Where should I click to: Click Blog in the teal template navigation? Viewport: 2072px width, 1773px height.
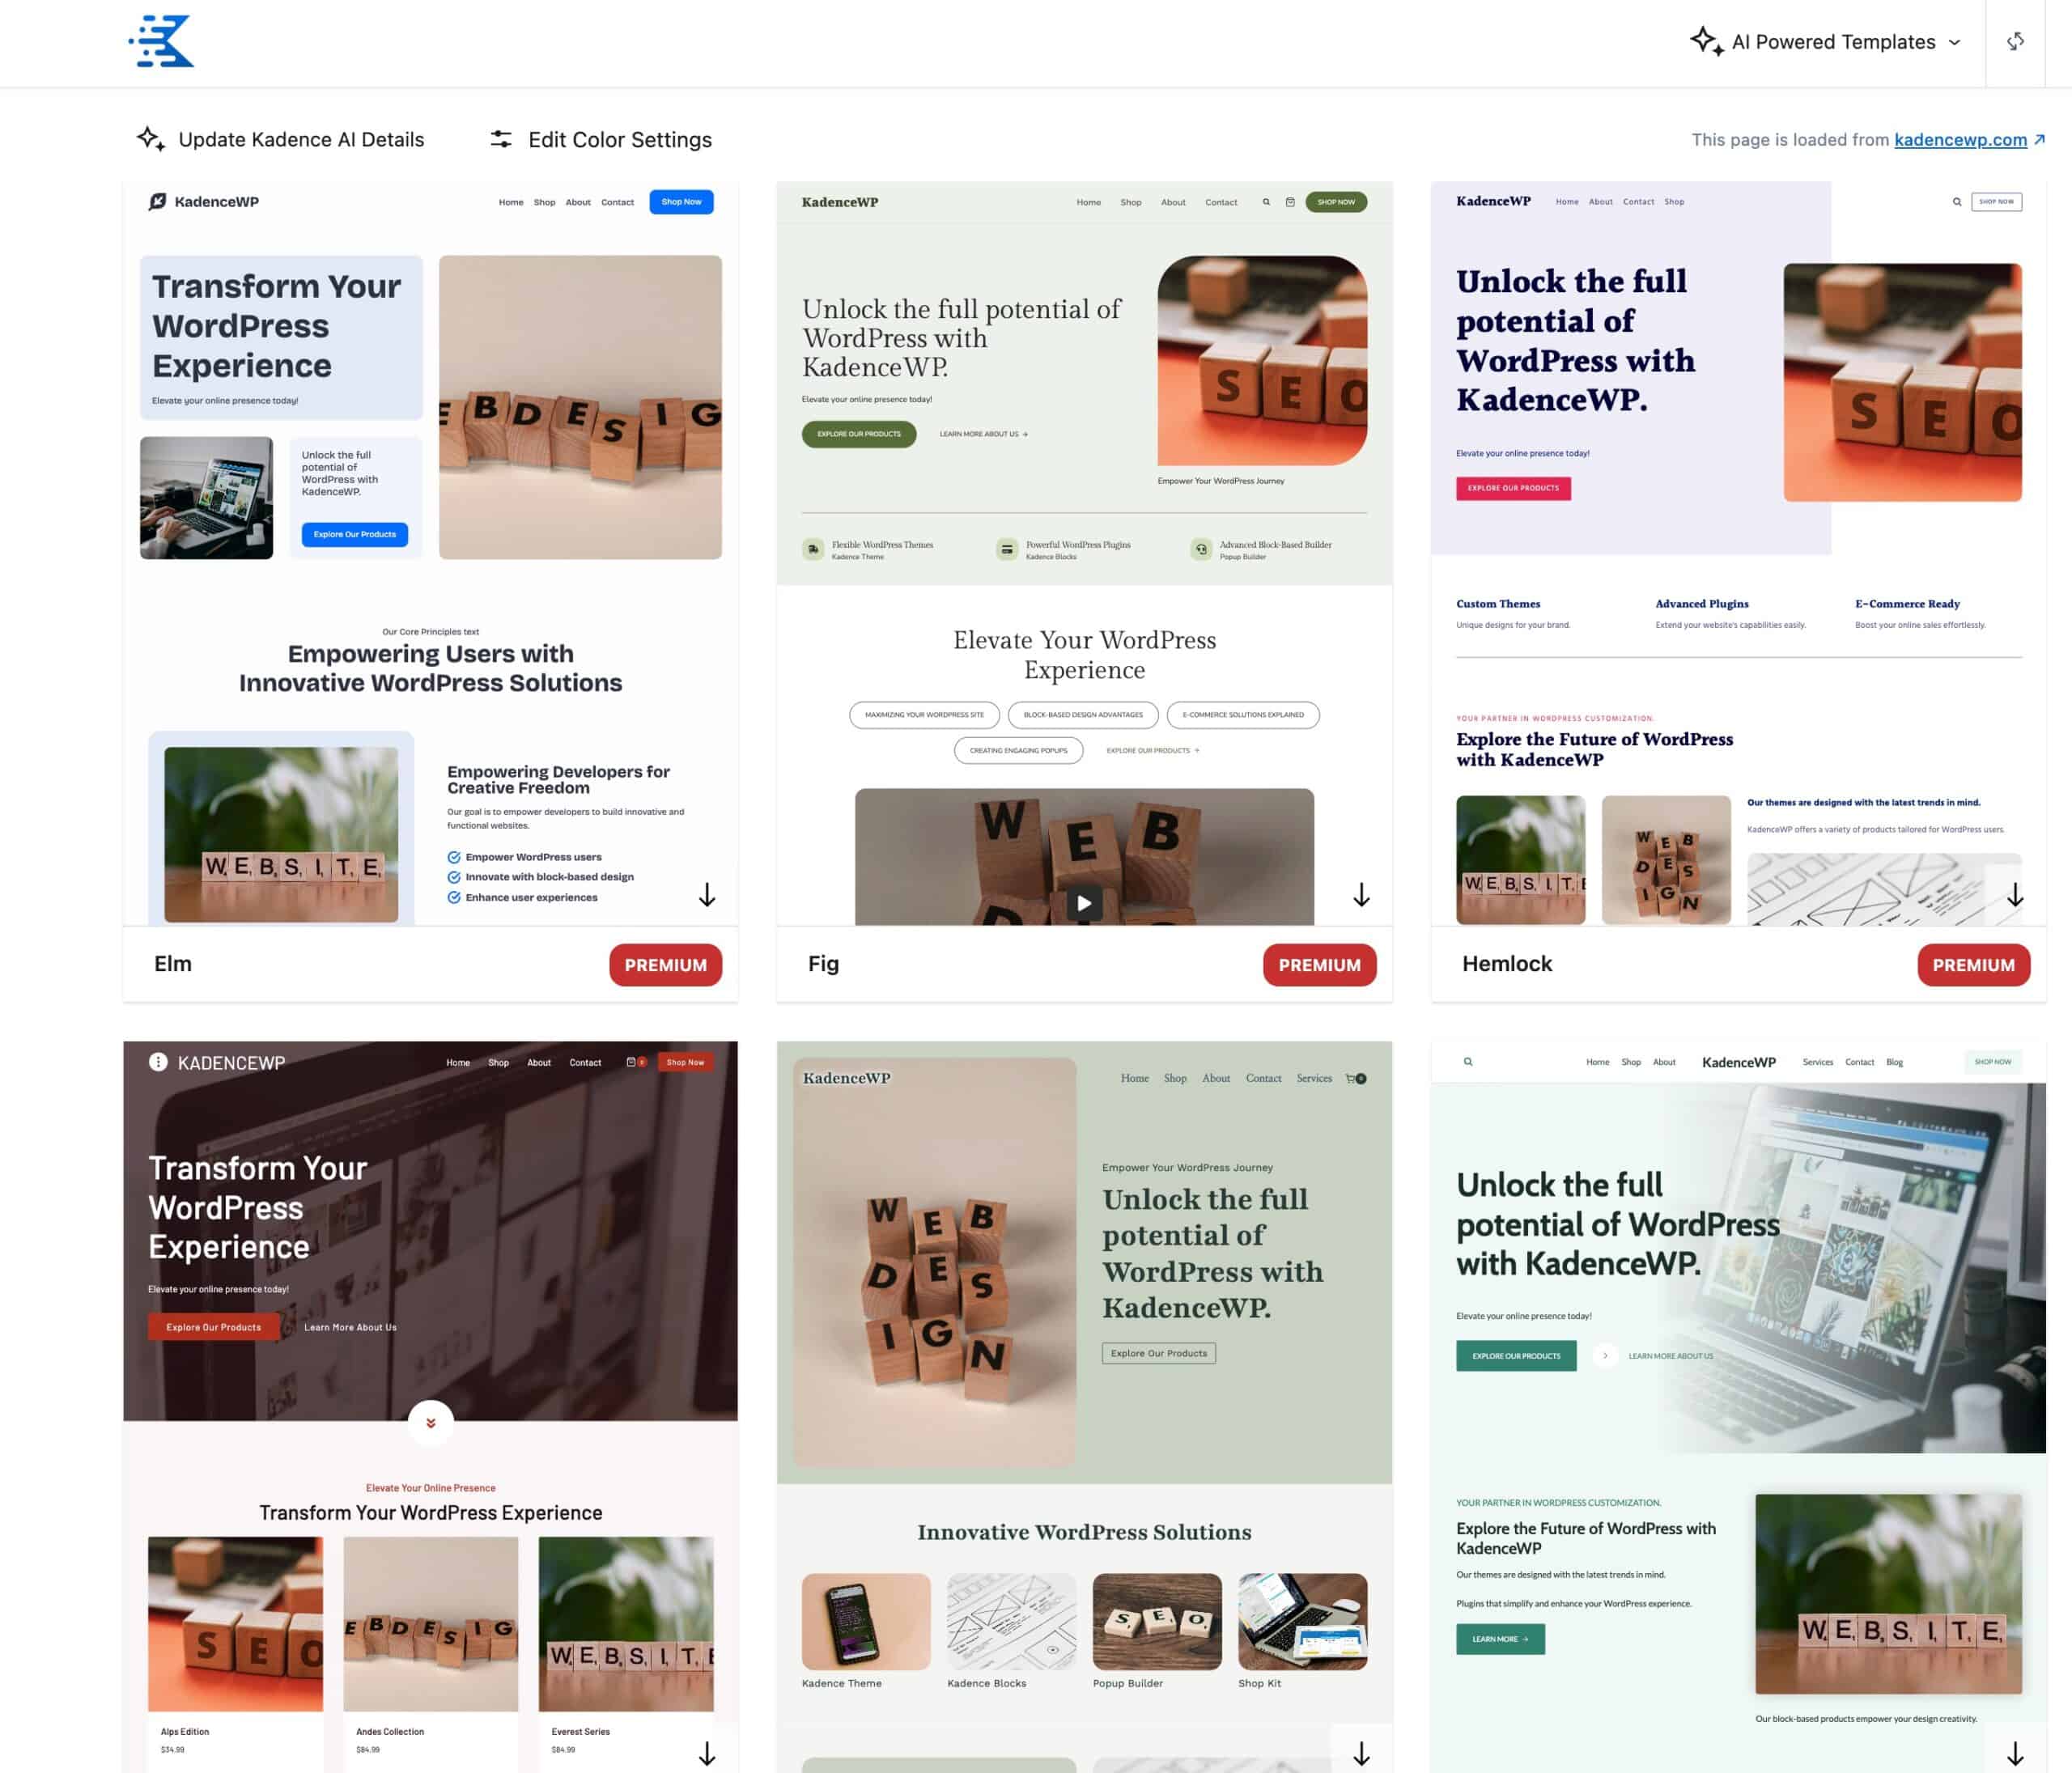[1894, 1062]
